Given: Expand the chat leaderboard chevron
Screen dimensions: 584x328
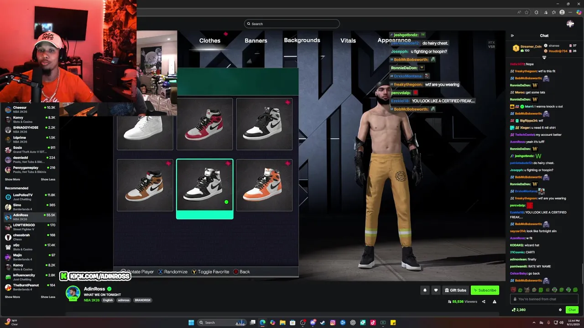Looking at the screenshot, I should [544, 57].
